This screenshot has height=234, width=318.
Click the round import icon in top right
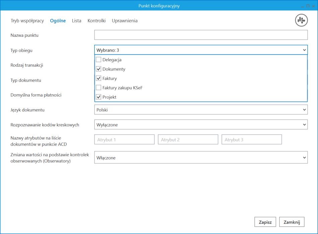[x=301, y=20]
